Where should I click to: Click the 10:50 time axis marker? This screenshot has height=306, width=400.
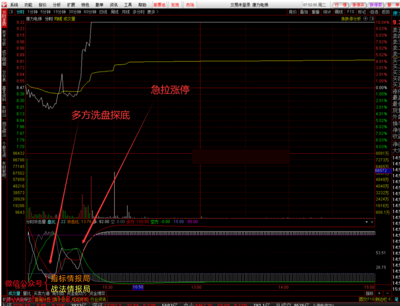coord(138,287)
